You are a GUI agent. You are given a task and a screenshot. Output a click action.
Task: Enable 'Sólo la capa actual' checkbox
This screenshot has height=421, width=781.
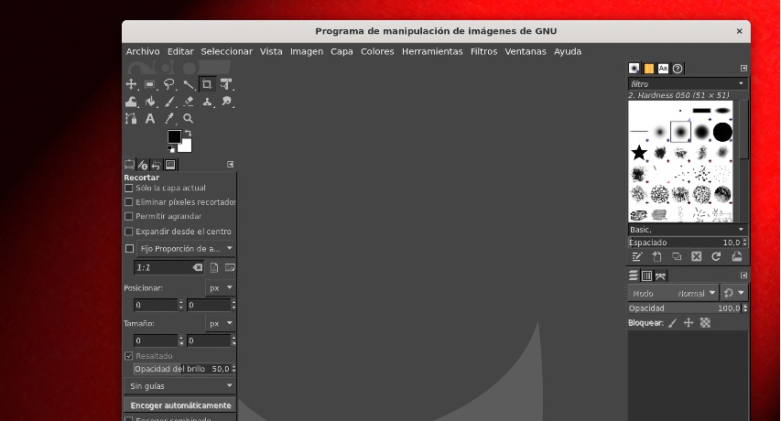click(128, 189)
